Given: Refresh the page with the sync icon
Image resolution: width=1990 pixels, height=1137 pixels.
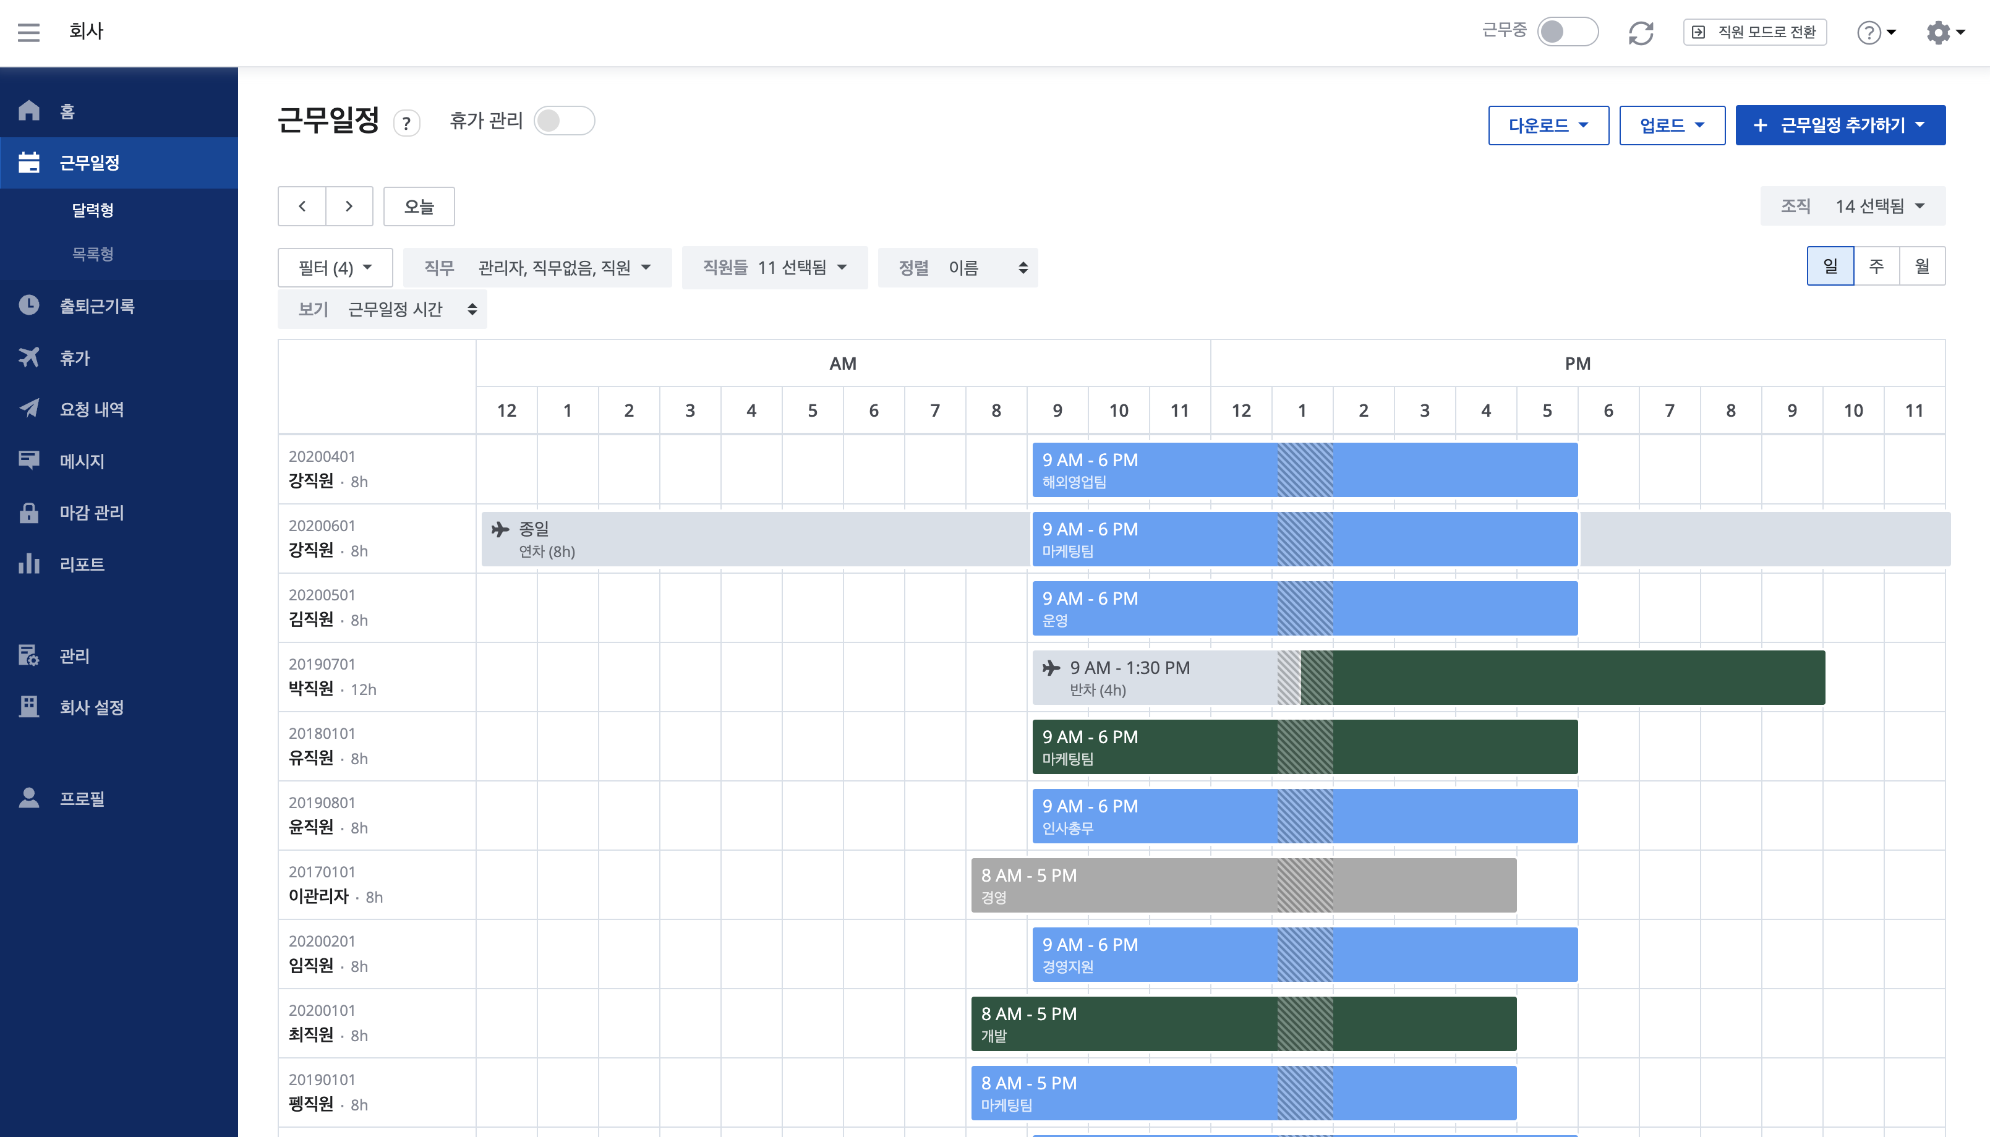Looking at the screenshot, I should pyautogui.click(x=1641, y=33).
